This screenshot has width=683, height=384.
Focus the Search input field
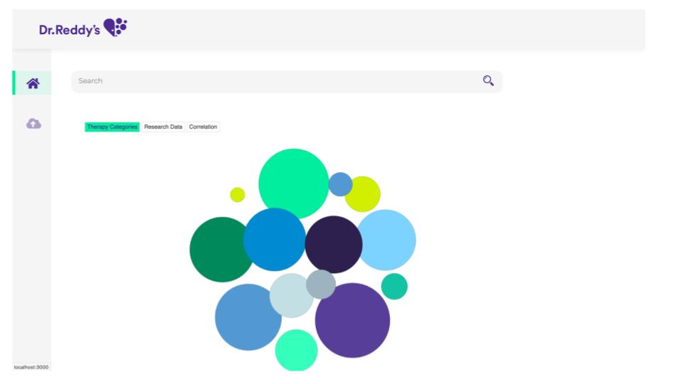pyautogui.click(x=270, y=81)
